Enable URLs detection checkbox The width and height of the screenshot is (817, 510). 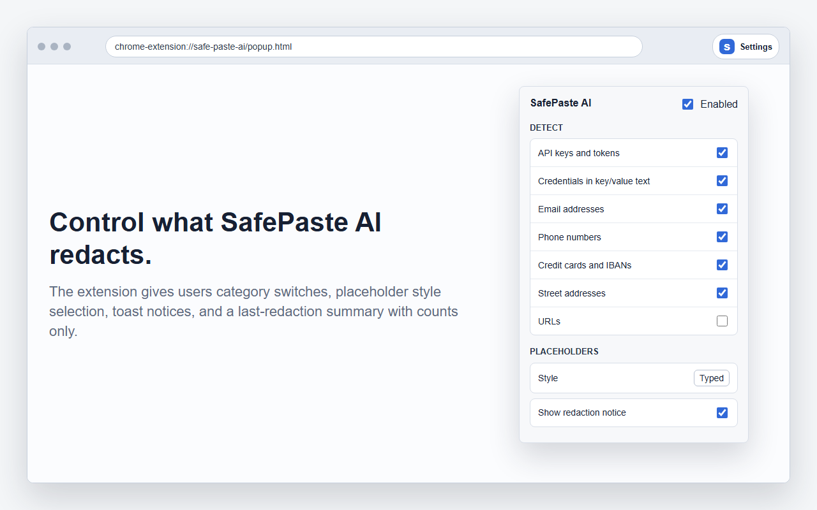click(722, 321)
